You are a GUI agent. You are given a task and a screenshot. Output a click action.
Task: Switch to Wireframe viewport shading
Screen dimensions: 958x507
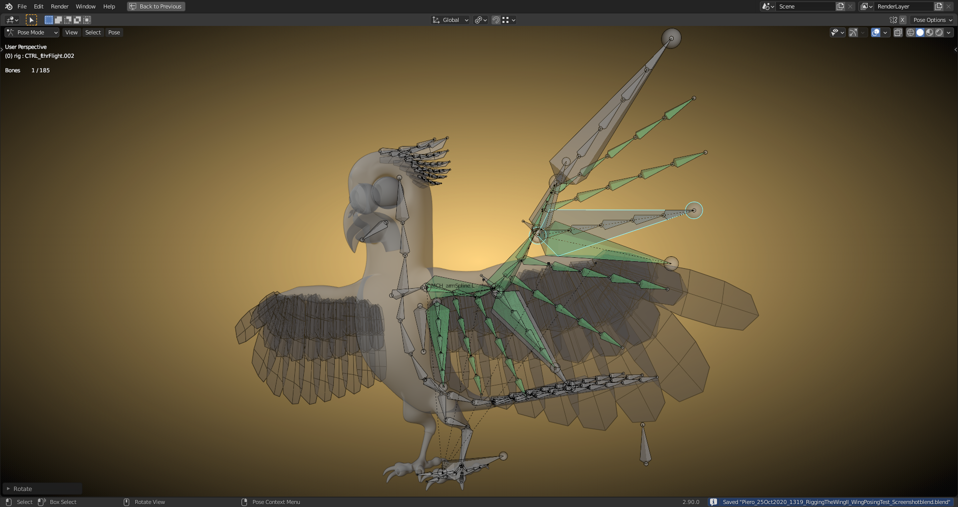tap(910, 32)
